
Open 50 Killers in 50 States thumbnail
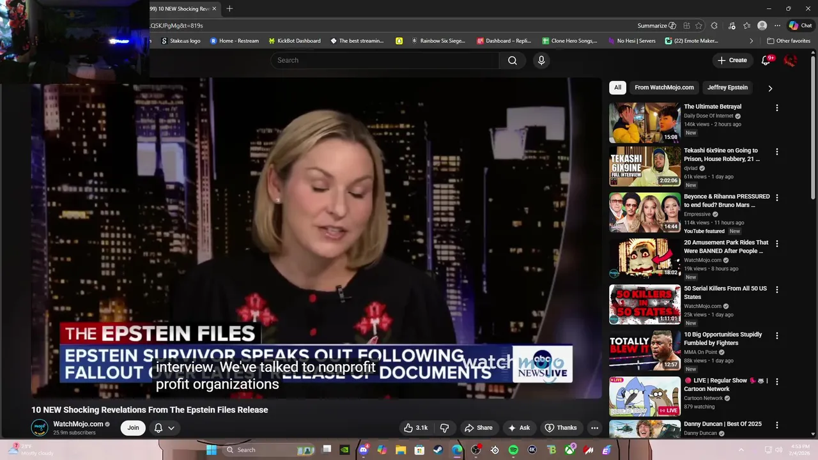645,305
